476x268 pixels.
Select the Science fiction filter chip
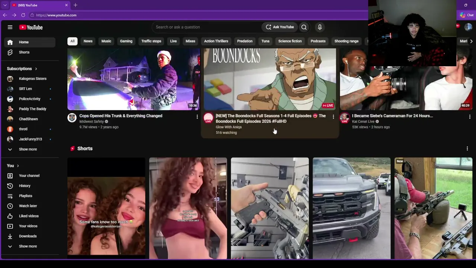point(290,41)
